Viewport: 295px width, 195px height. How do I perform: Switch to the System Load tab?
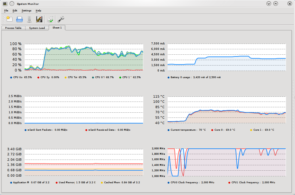coord(37,28)
